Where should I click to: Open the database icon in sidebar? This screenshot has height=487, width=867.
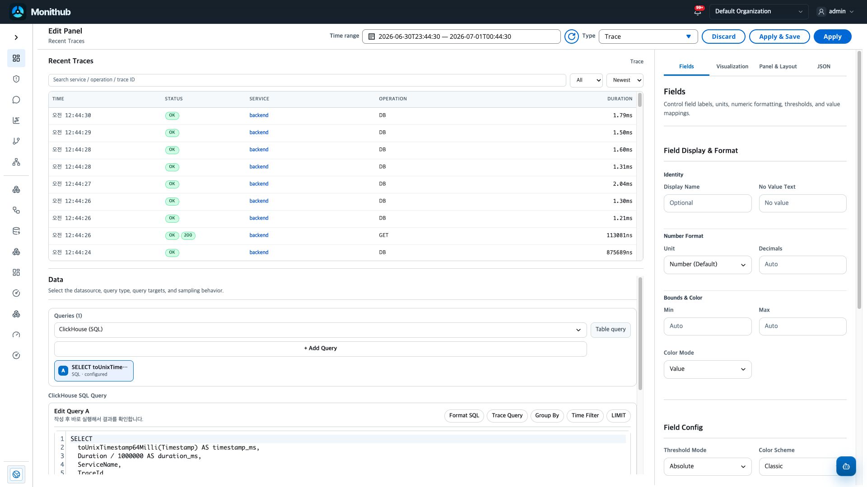pyautogui.click(x=16, y=231)
